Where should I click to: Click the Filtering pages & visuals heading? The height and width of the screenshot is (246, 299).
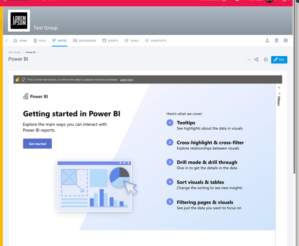(x=205, y=202)
